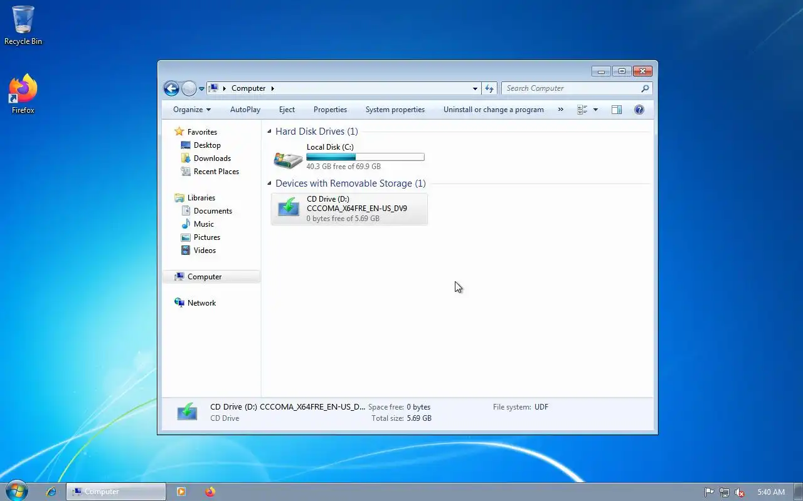Open the Documents library
This screenshot has width=803, height=501.
coord(213,211)
